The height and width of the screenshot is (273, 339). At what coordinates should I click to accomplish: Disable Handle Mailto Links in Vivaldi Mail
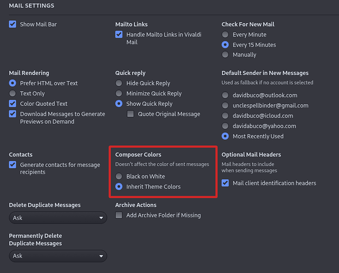(119, 34)
